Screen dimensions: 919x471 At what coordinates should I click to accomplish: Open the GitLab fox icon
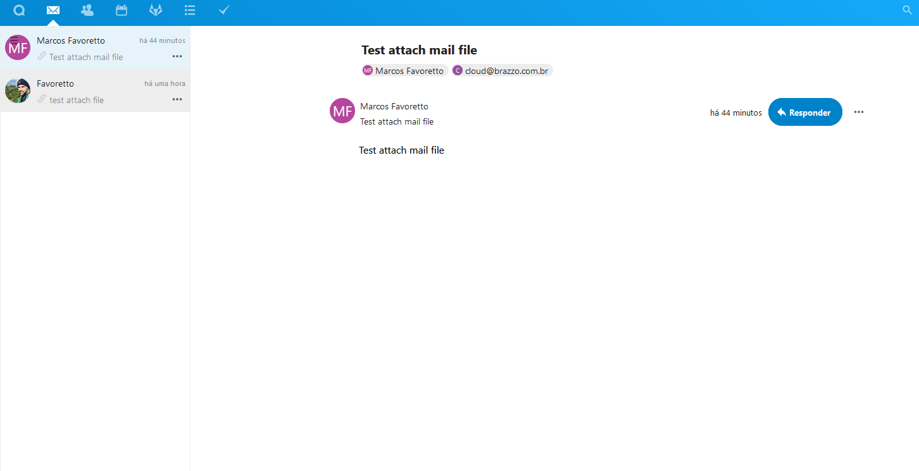(x=155, y=10)
